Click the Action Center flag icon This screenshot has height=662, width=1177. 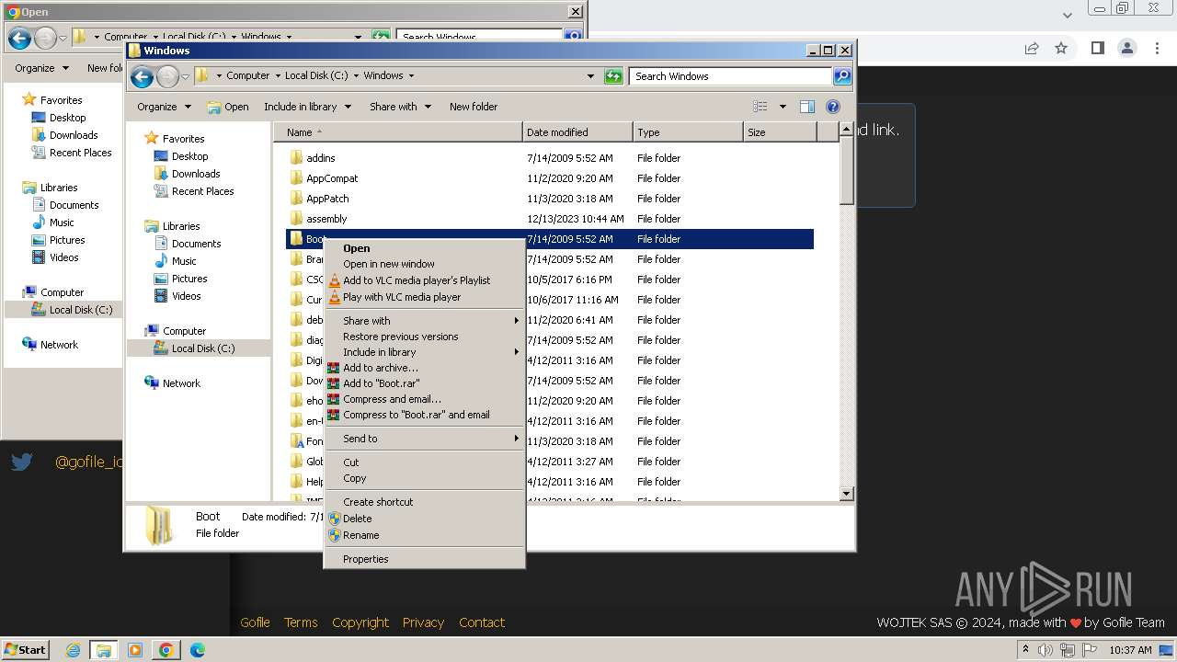(x=1088, y=650)
